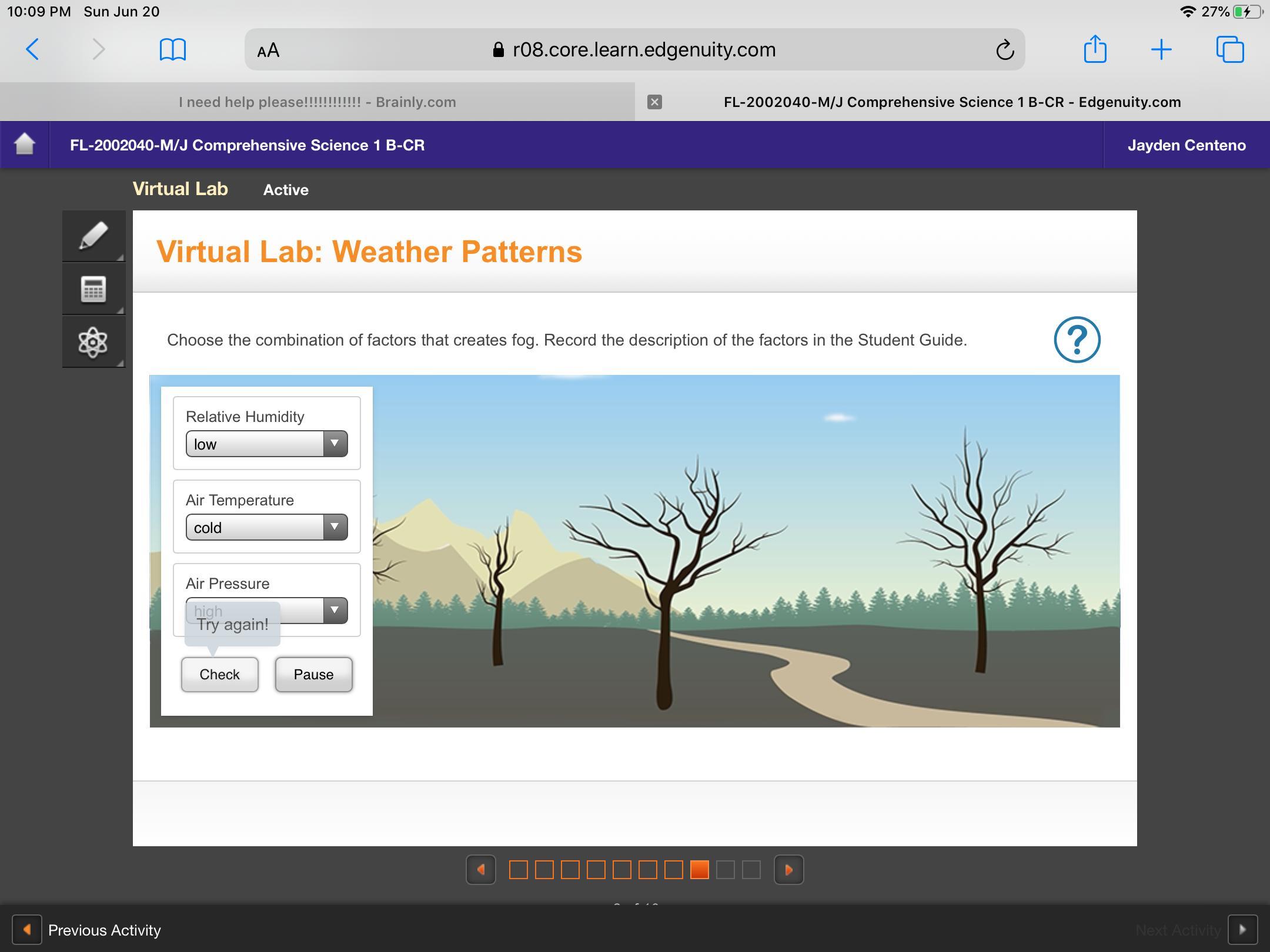Add a new Safari tab
Viewport: 1270px width, 952px height.
1161,49
